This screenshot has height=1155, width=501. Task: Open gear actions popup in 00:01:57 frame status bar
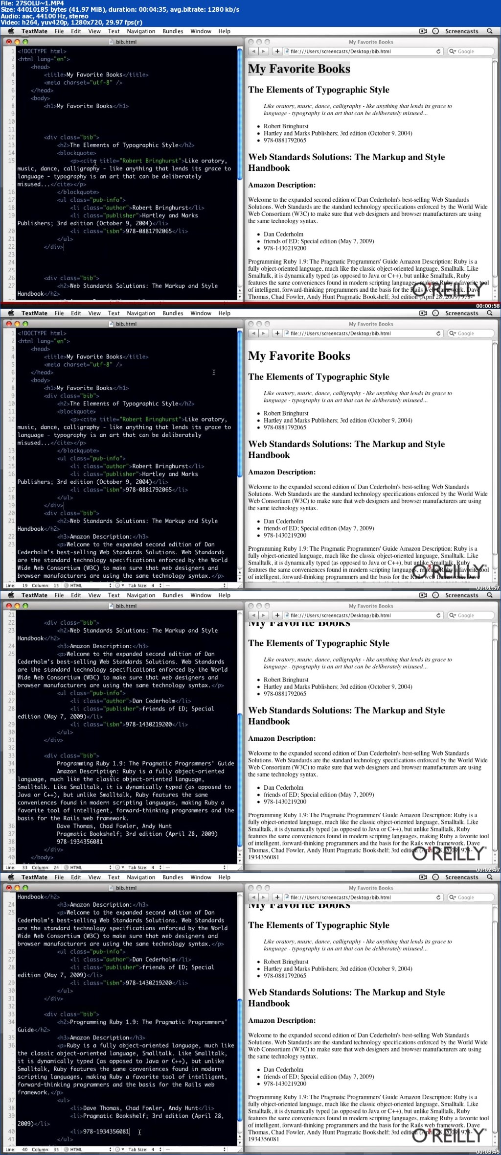(x=119, y=586)
